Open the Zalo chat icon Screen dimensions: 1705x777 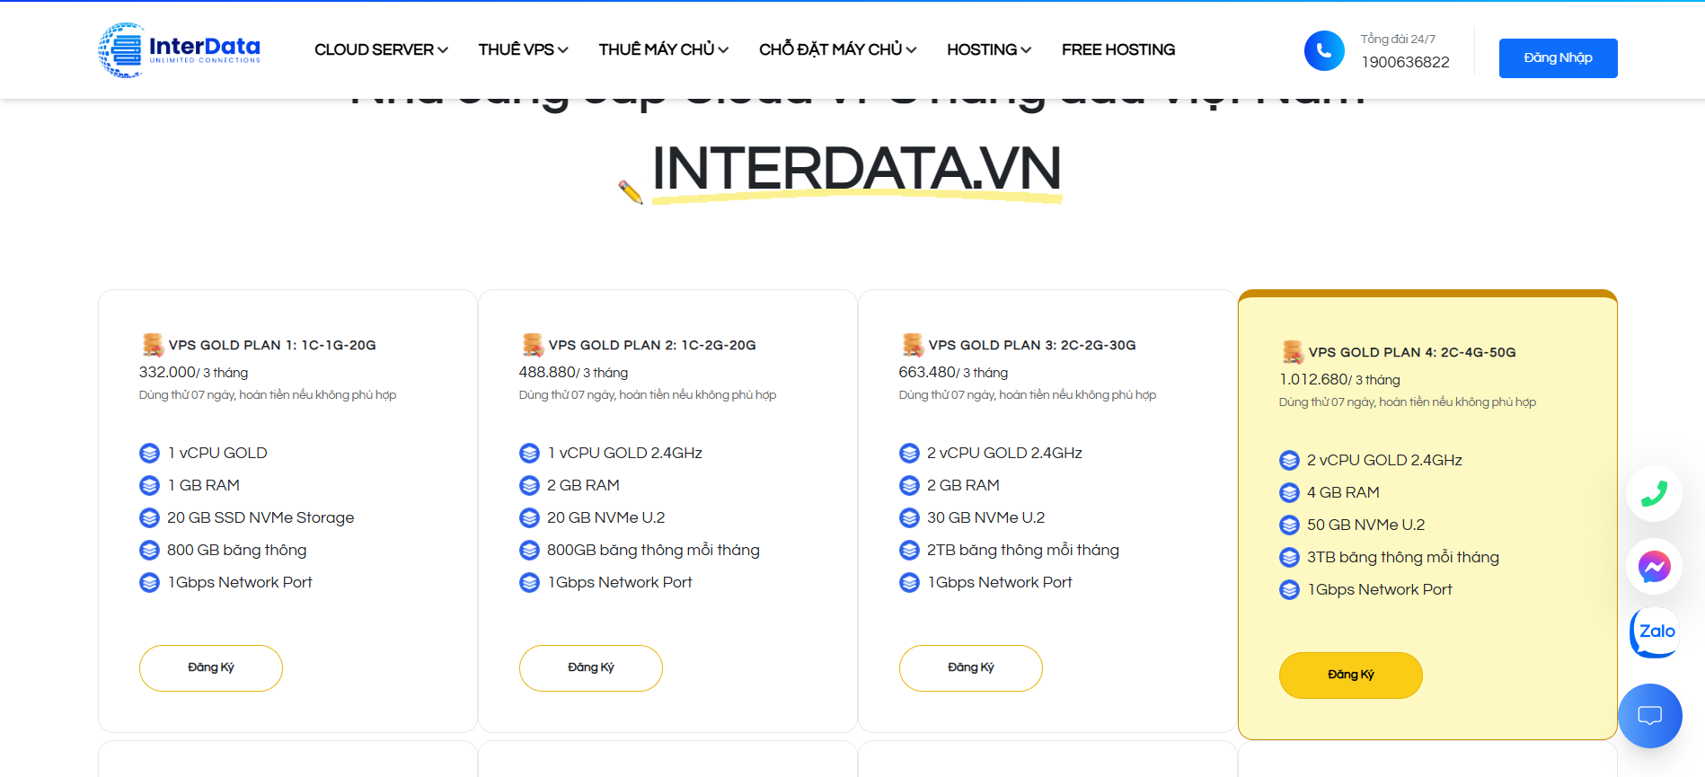[x=1655, y=632]
